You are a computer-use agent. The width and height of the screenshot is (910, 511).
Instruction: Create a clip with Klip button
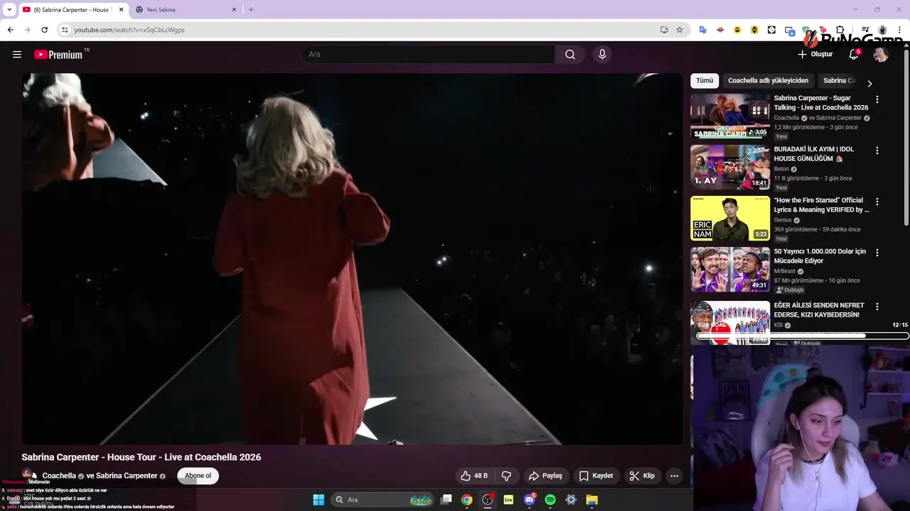coord(642,476)
